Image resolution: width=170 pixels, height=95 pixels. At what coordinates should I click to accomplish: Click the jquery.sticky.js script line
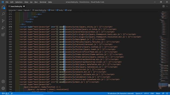pos(66,27)
